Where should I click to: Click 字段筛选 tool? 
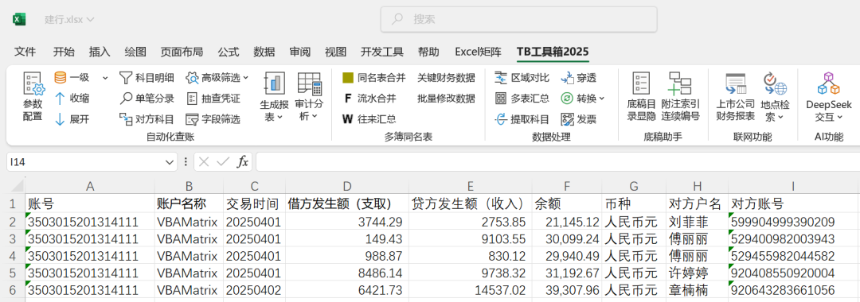(x=213, y=119)
